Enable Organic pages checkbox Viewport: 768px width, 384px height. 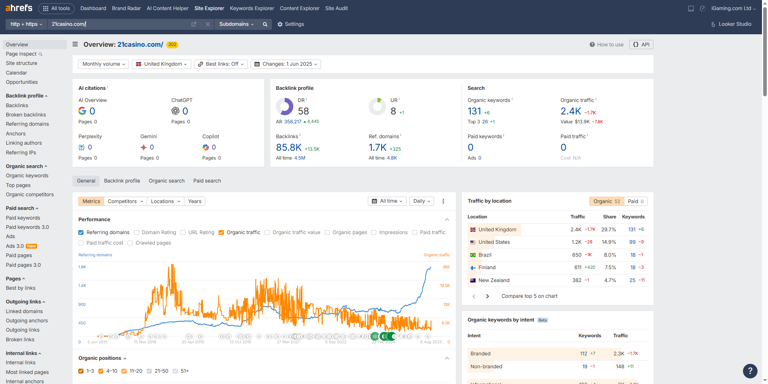click(x=328, y=232)
